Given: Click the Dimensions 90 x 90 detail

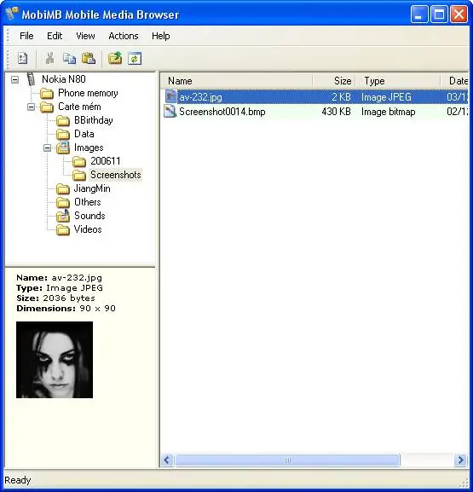Looking at the screenshot, I should click(x=66, y=309).
